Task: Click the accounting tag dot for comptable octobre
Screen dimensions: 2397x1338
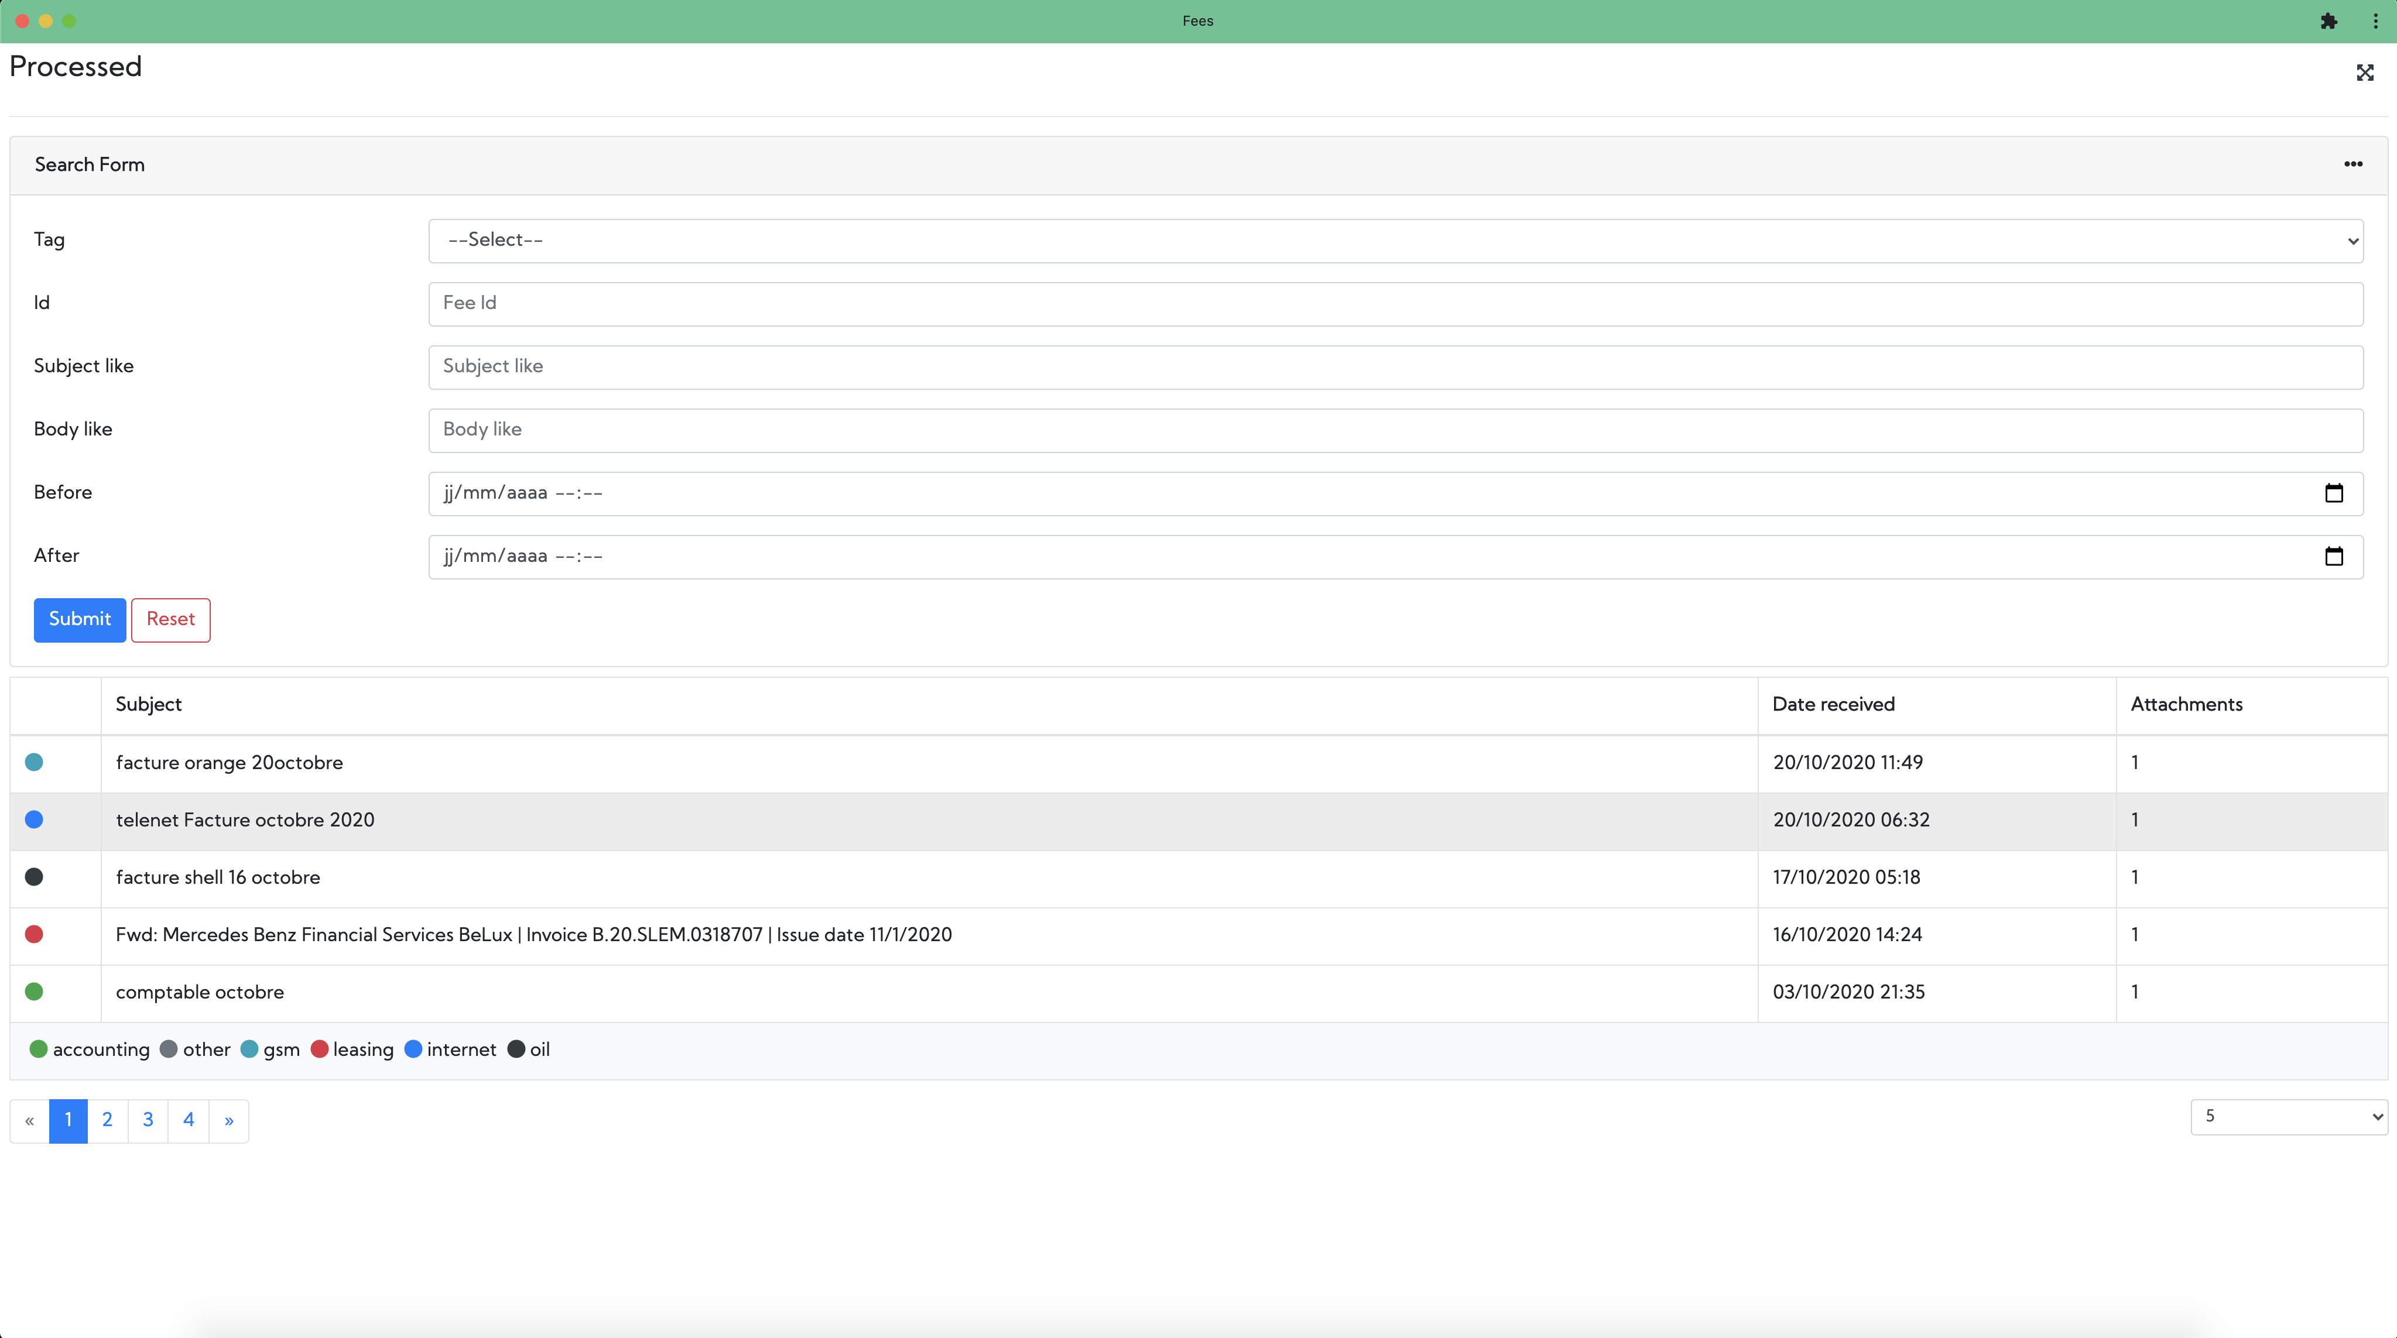Action: 35,992
